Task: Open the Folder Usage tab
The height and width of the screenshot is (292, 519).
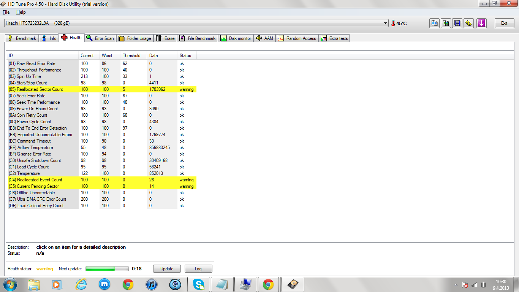Action: pos(135,38)
